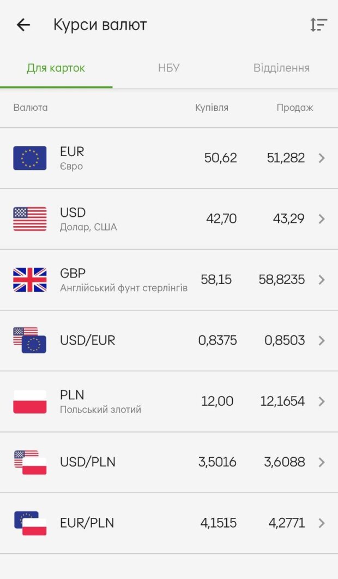Screen dimensions: 338x579
Task: Tap the back arrow icon
Action: click(23, 25)
